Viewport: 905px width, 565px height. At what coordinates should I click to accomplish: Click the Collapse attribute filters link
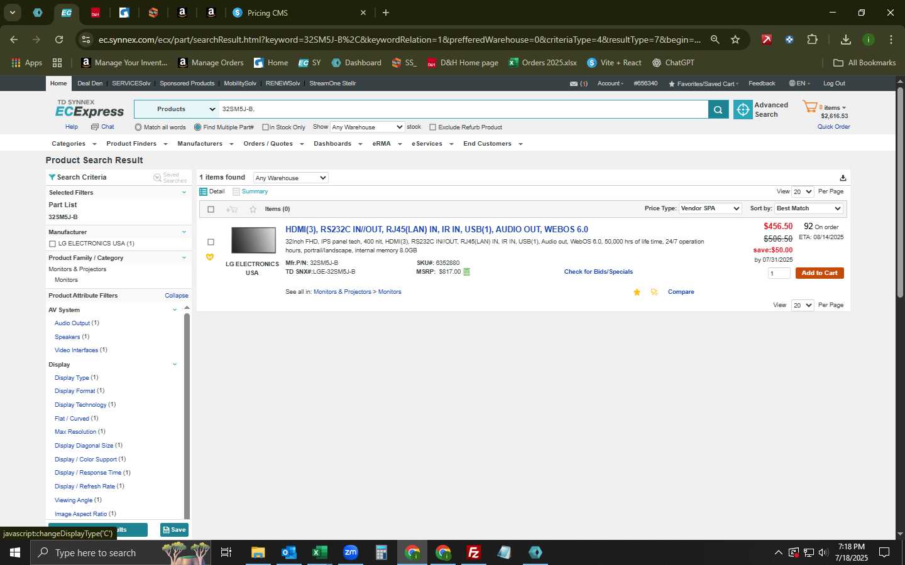pyautogui.click(x=177, y=296)
